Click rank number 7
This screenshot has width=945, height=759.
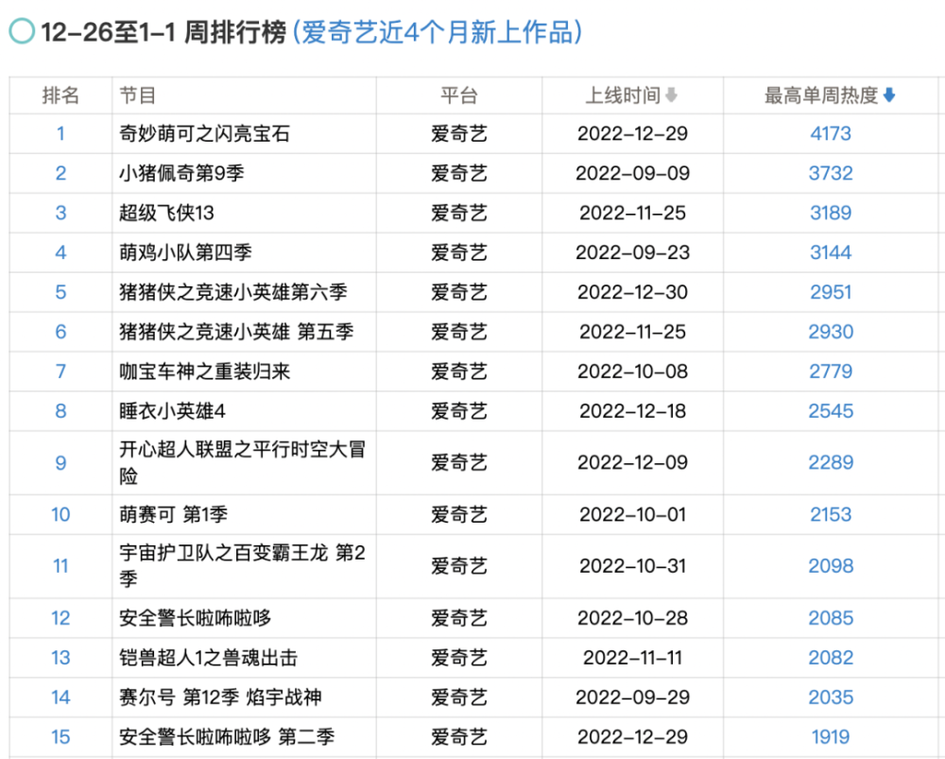[x=60, y=371]
